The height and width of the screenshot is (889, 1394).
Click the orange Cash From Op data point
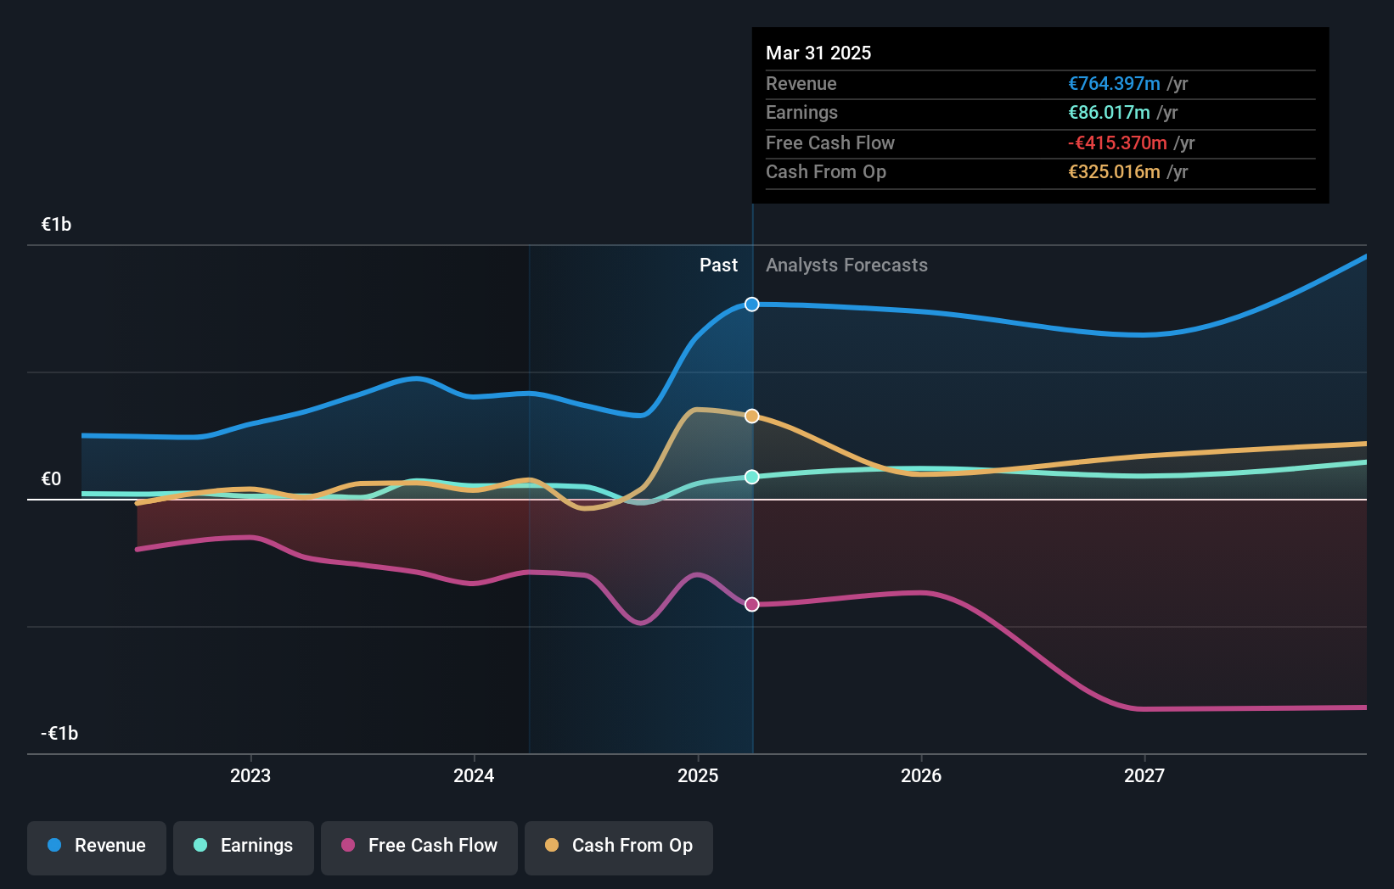[752, 416]
